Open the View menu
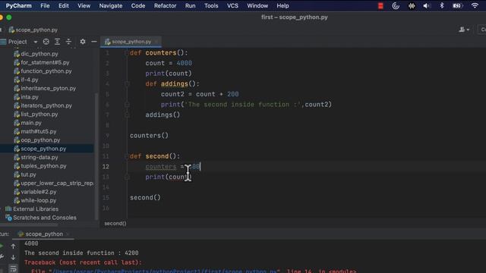486x273 pixels. point(84,5)
